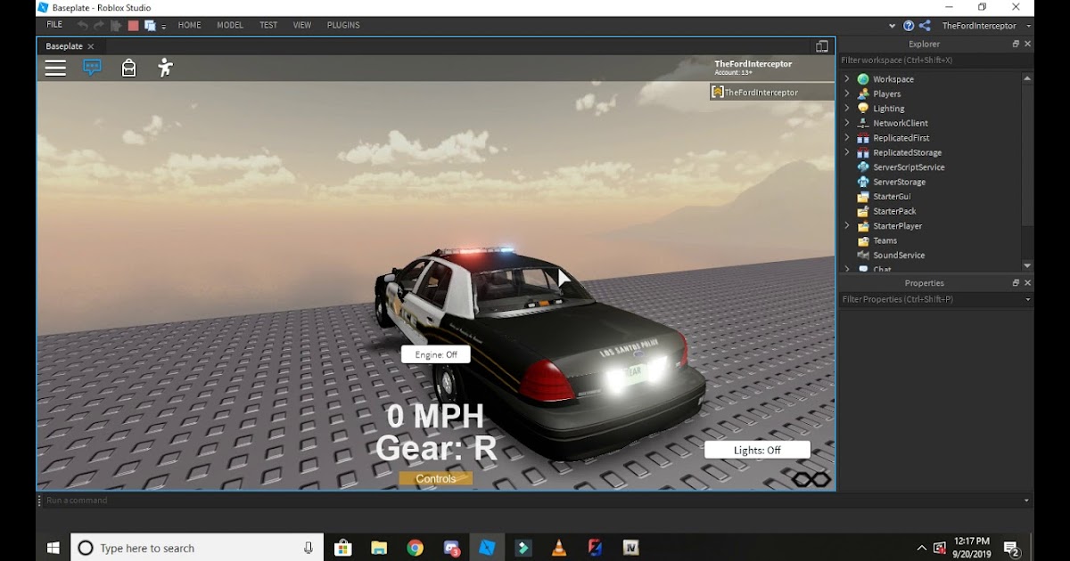
Task: Click the Filter Properties search field
Action: tap(929, 300)
